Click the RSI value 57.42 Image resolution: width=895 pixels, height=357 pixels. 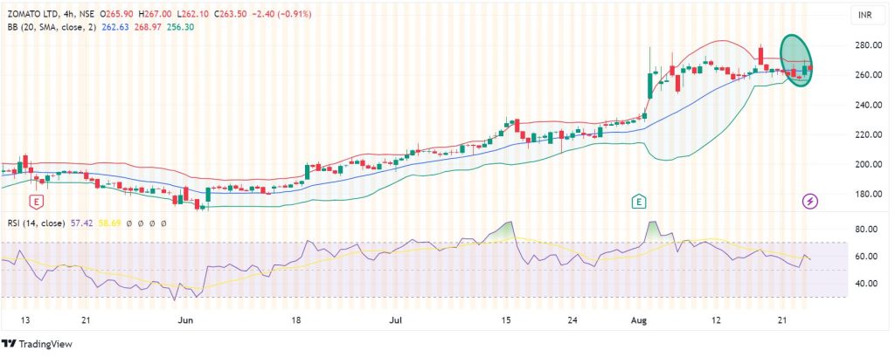click(81, 223)
